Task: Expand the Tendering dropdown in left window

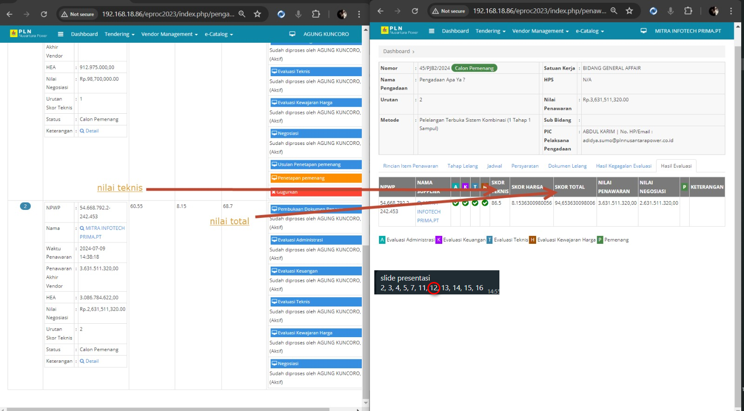Action: (120, 34)
